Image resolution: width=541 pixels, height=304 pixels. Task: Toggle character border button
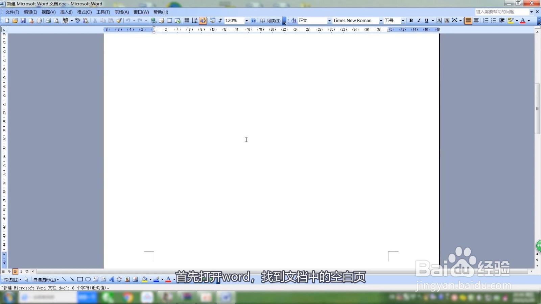439,21
